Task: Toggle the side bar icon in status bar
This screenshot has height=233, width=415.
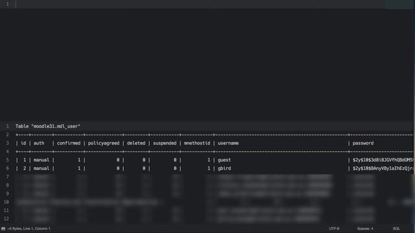Action: 3,228
